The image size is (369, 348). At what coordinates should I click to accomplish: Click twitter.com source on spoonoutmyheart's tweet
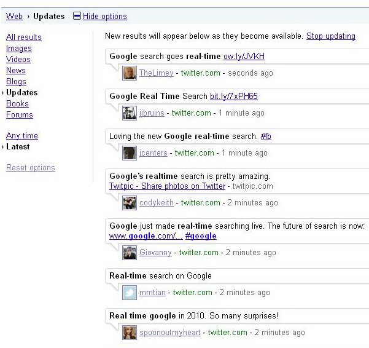pos(228,333)
